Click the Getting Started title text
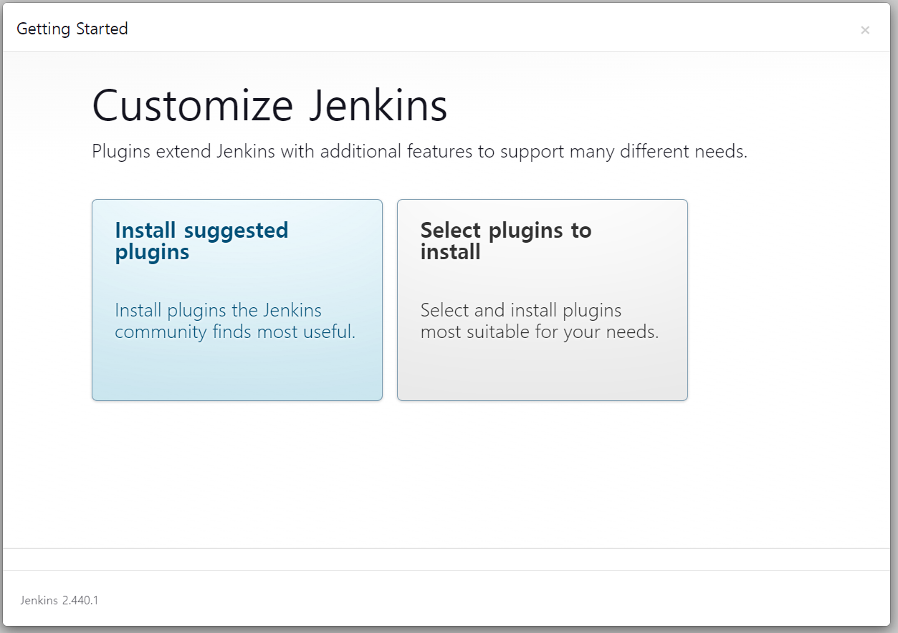The height and width of the screenshot is (633, 898). tap(72, 29)
